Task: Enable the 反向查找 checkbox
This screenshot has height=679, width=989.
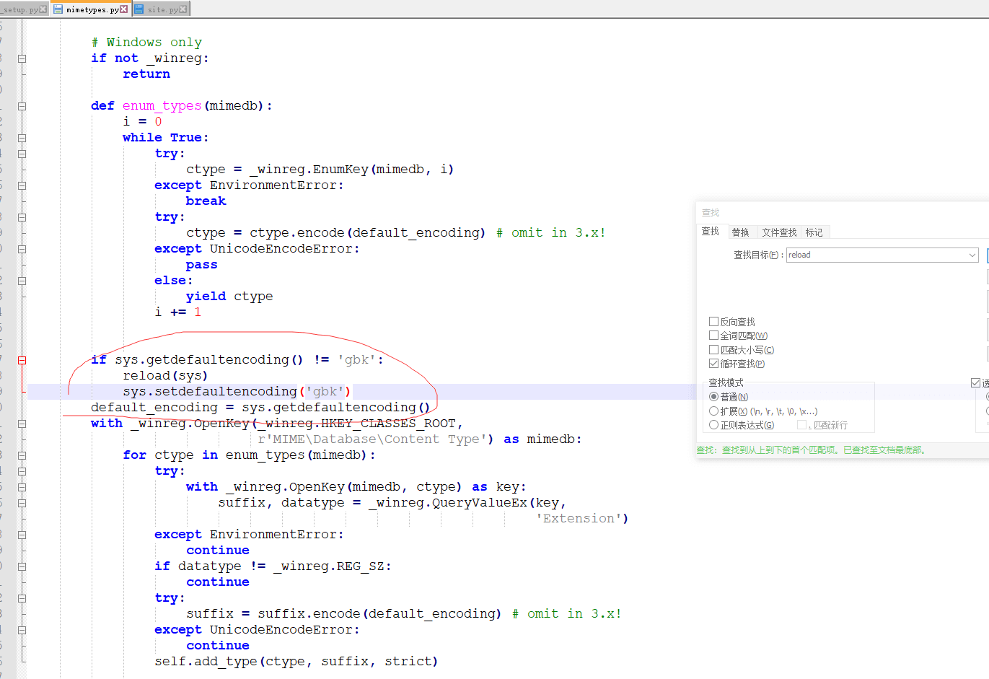Action: click(x=713, y=322)
